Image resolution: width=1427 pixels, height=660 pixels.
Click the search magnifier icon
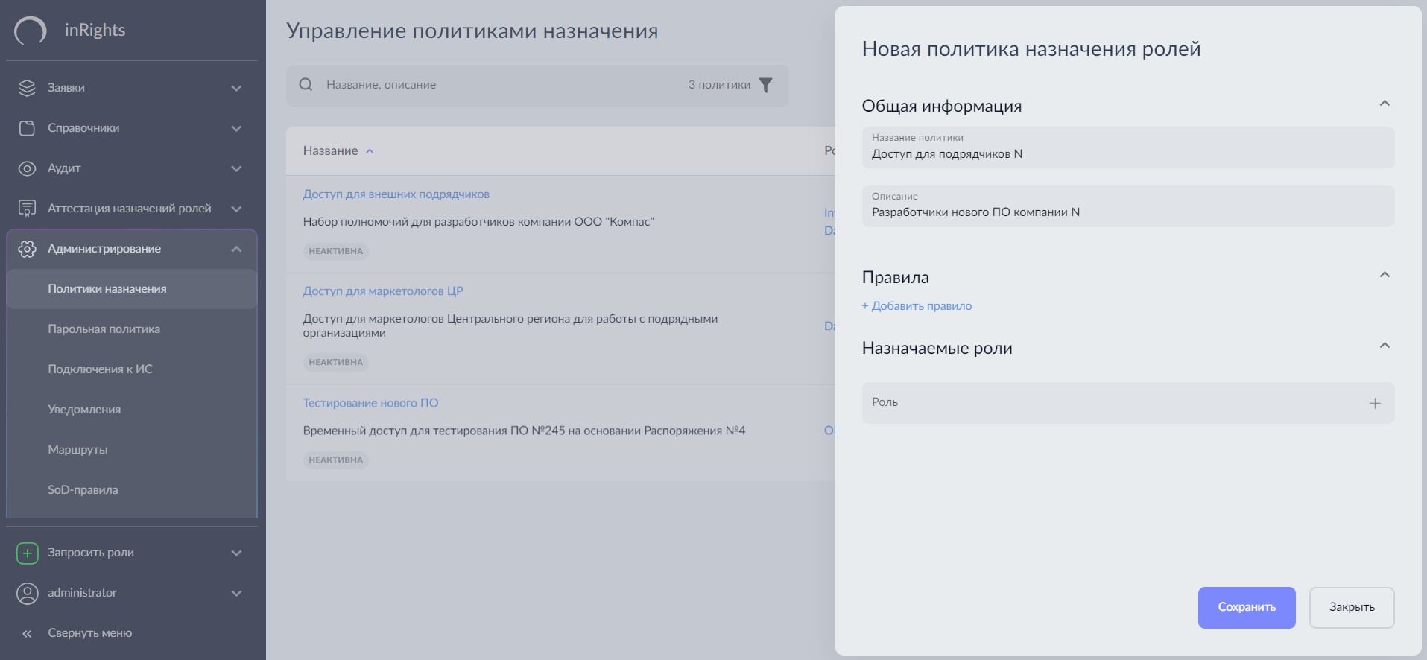click(306, 85)
